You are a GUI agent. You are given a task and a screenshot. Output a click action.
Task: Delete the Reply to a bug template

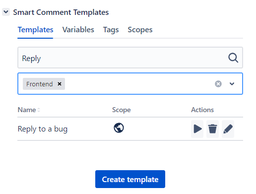click(x=212, y=129)
